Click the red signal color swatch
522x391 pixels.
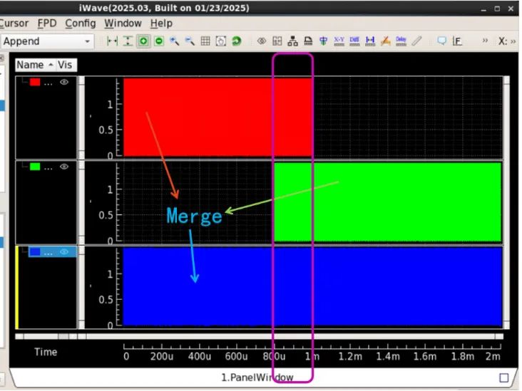[x=35, y=83]
